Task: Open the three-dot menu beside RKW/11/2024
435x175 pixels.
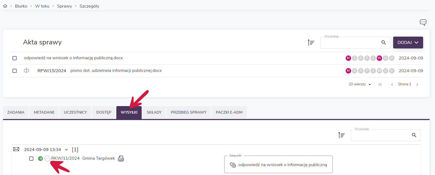Action: 47,159
